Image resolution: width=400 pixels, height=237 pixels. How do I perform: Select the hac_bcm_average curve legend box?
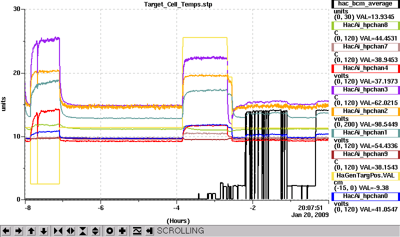[365, 4]
